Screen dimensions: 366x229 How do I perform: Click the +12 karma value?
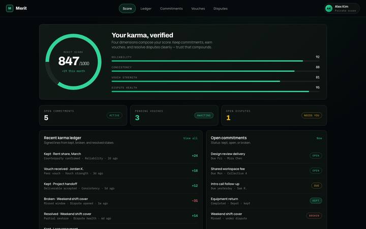pyautogui.click(x=195, y=186)
